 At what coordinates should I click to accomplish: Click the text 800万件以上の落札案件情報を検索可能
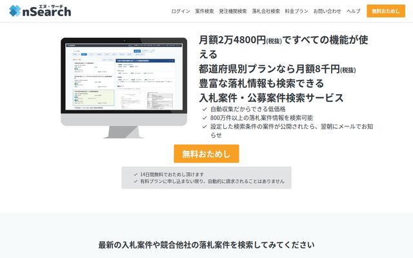(261, 117)
